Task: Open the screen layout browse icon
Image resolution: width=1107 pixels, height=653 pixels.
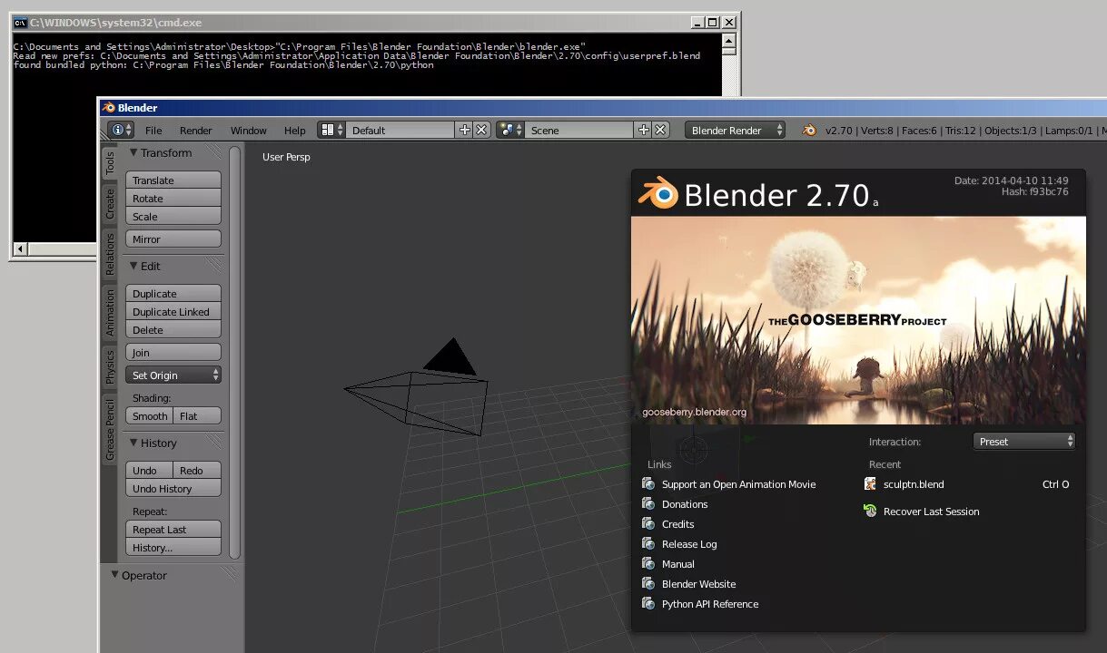Action: pos(332,130)
